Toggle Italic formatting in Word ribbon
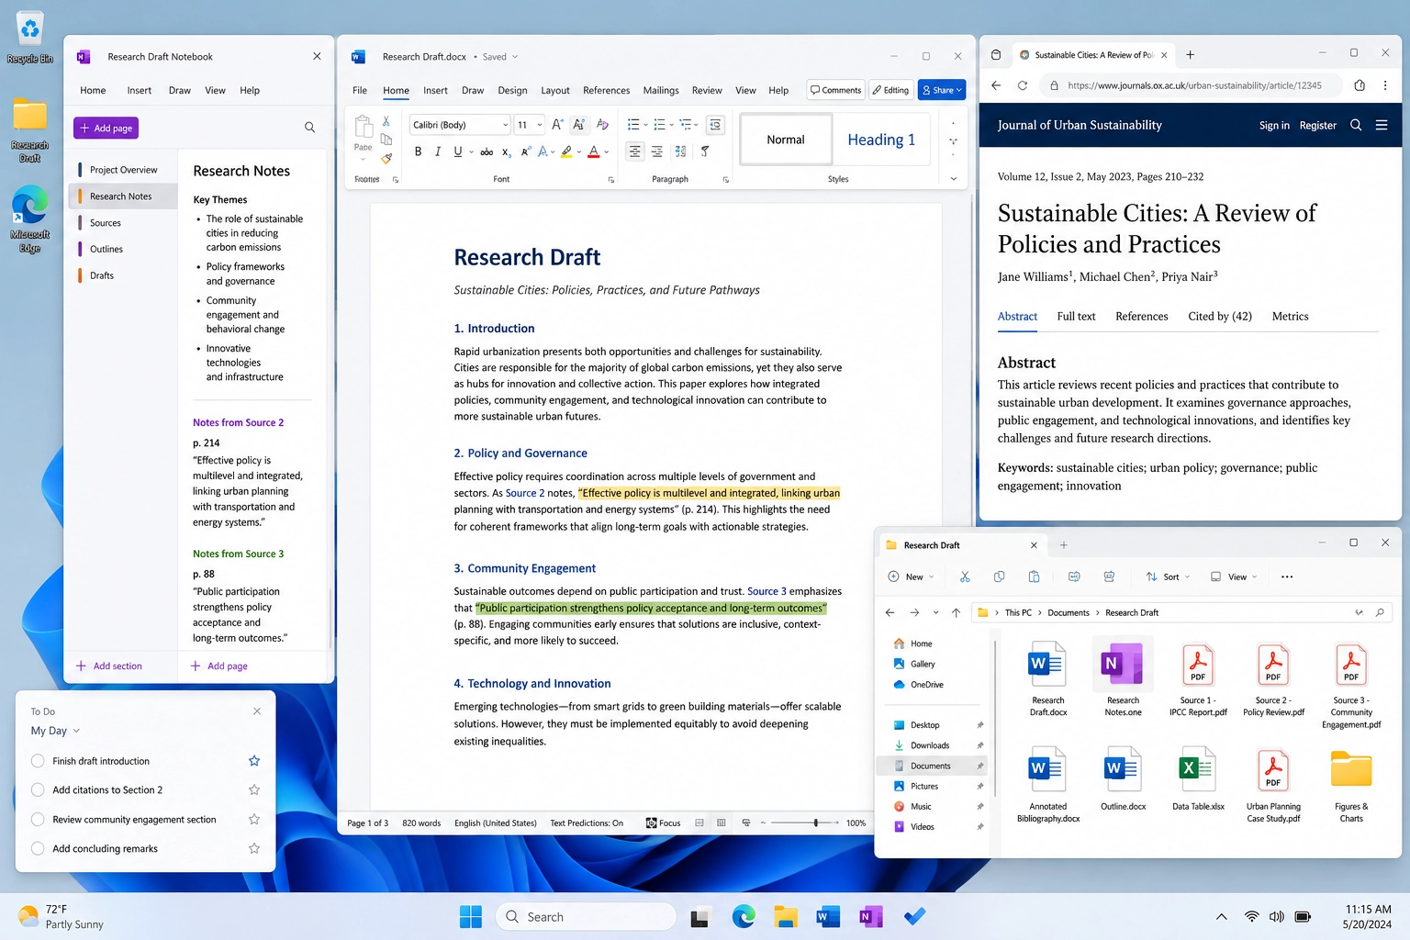Viewport: 1410px width, 940px height. [438, 151]
